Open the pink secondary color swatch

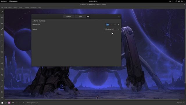pyautogui.click(x=9, y=103)
